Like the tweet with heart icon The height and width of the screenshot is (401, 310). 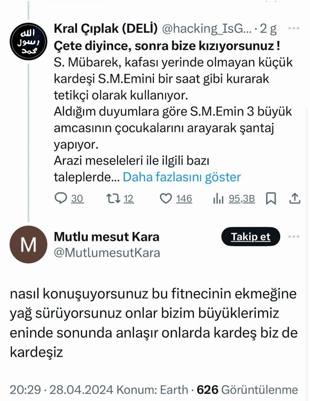[166, 199]
